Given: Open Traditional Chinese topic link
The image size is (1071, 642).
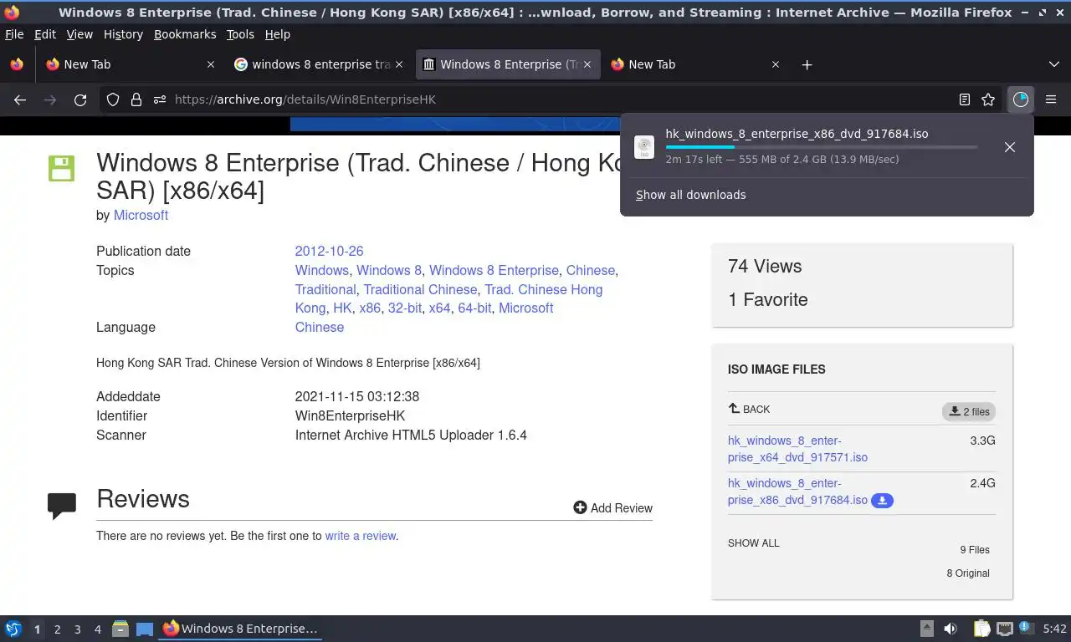Looking at the screenshot, I should (x=420, y=289).
